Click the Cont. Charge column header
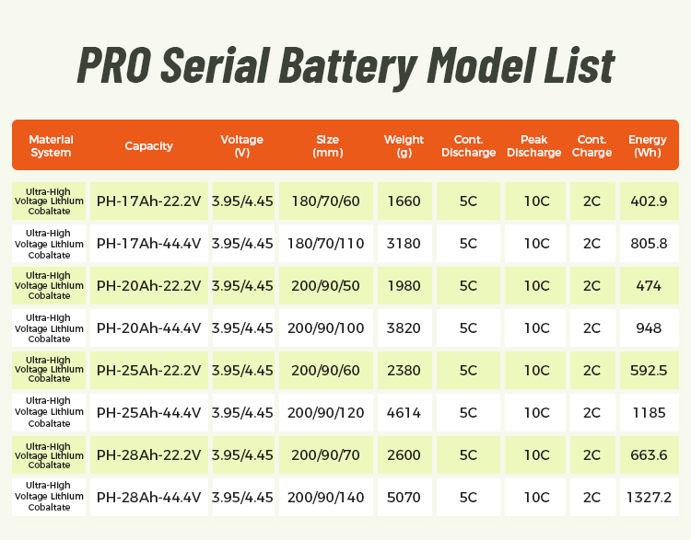 pos(591,145)
